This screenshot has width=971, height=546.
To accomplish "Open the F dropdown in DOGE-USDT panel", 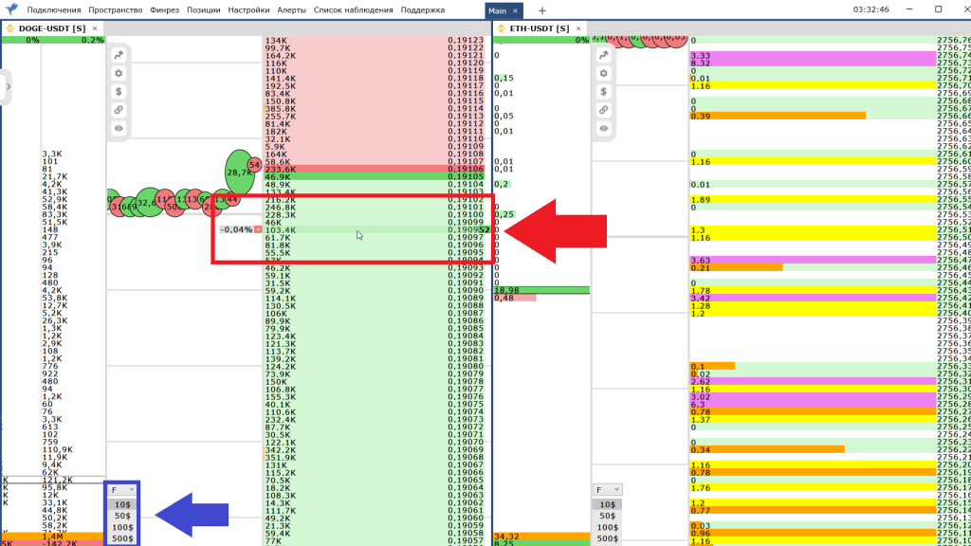I will click(122, 490).
